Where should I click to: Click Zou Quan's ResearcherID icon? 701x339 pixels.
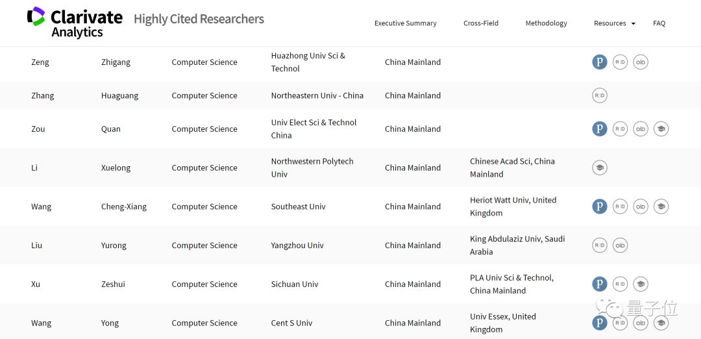click(x=620, y=129)
